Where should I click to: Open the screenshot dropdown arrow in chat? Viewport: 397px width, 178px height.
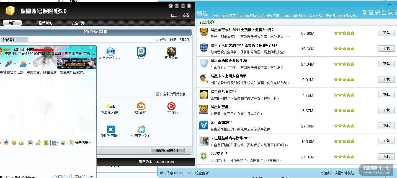(57, 143)
